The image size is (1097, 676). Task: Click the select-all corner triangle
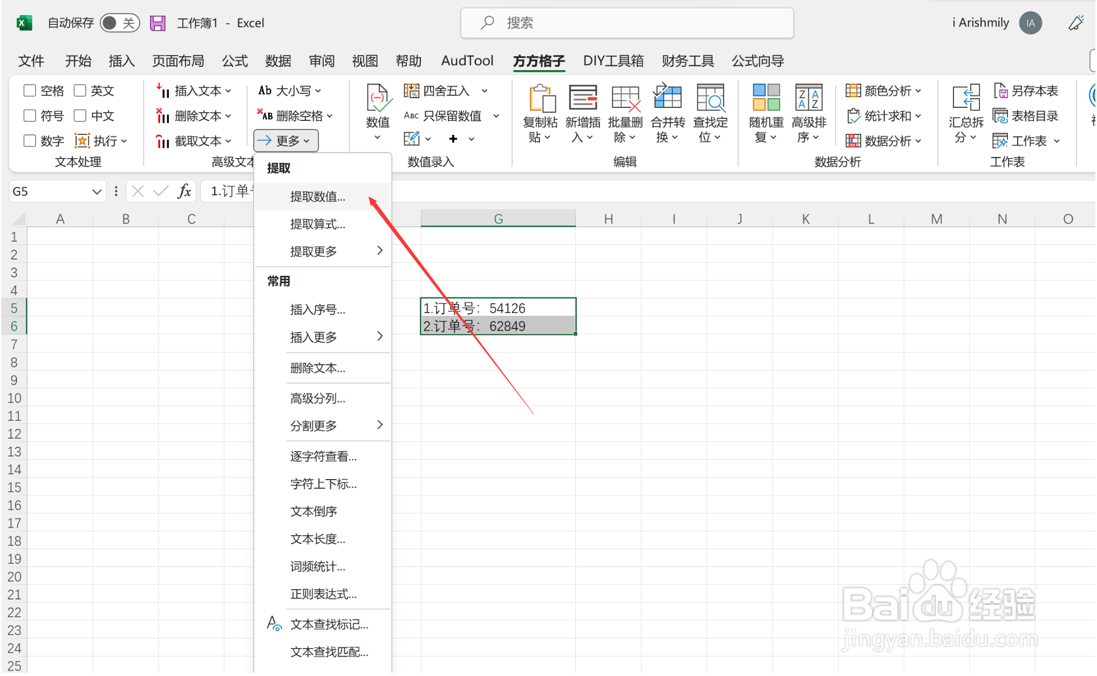click(19, 218)
